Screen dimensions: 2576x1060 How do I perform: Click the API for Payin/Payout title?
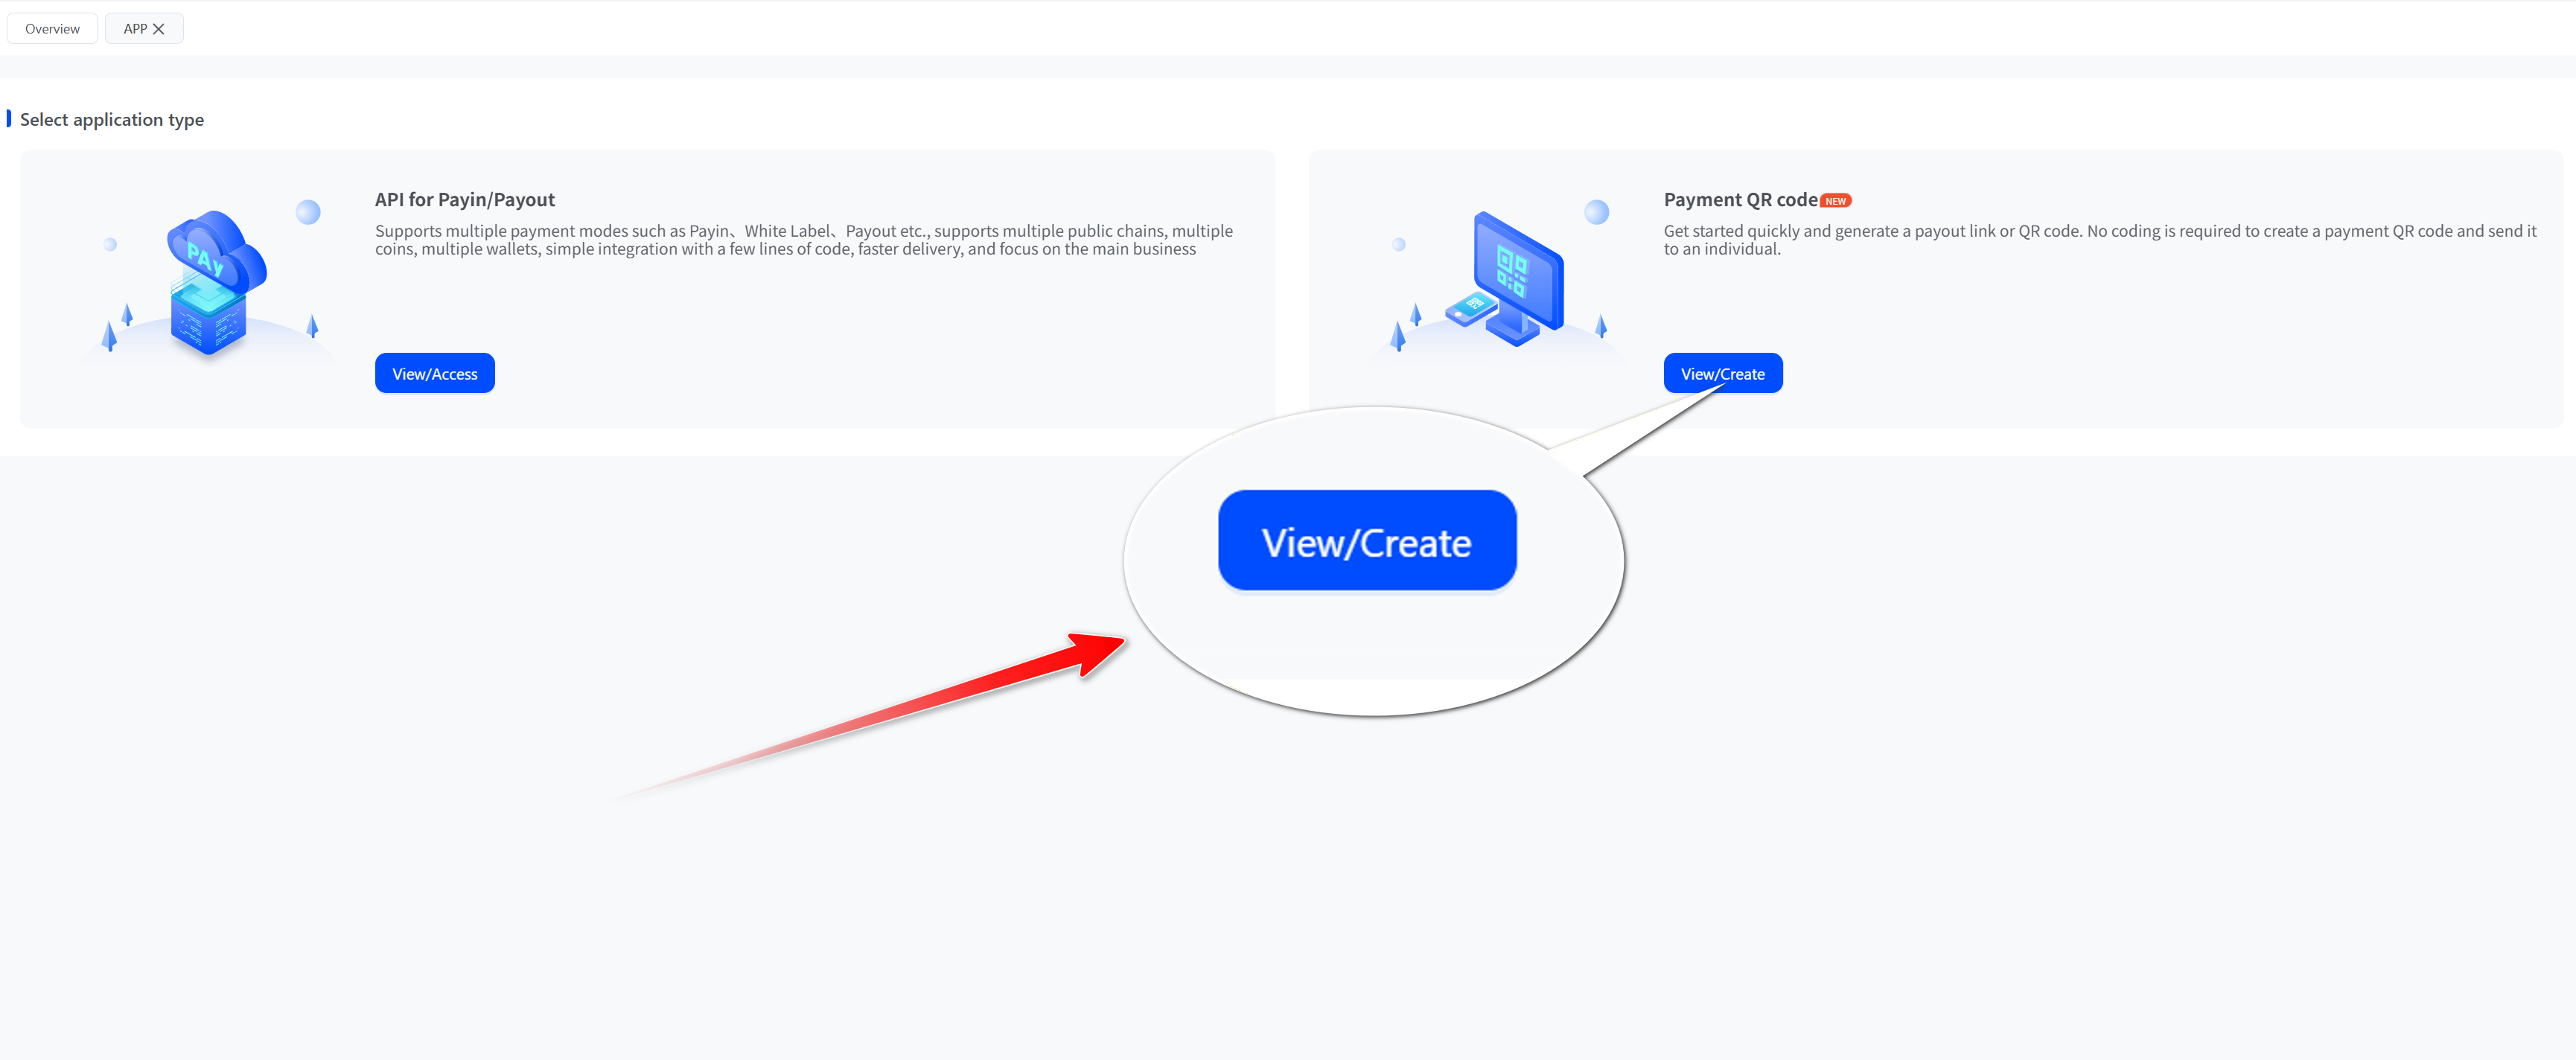click(x=464, y=199)
